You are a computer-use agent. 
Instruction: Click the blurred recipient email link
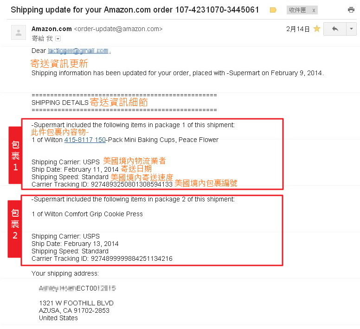pos(78,51)
